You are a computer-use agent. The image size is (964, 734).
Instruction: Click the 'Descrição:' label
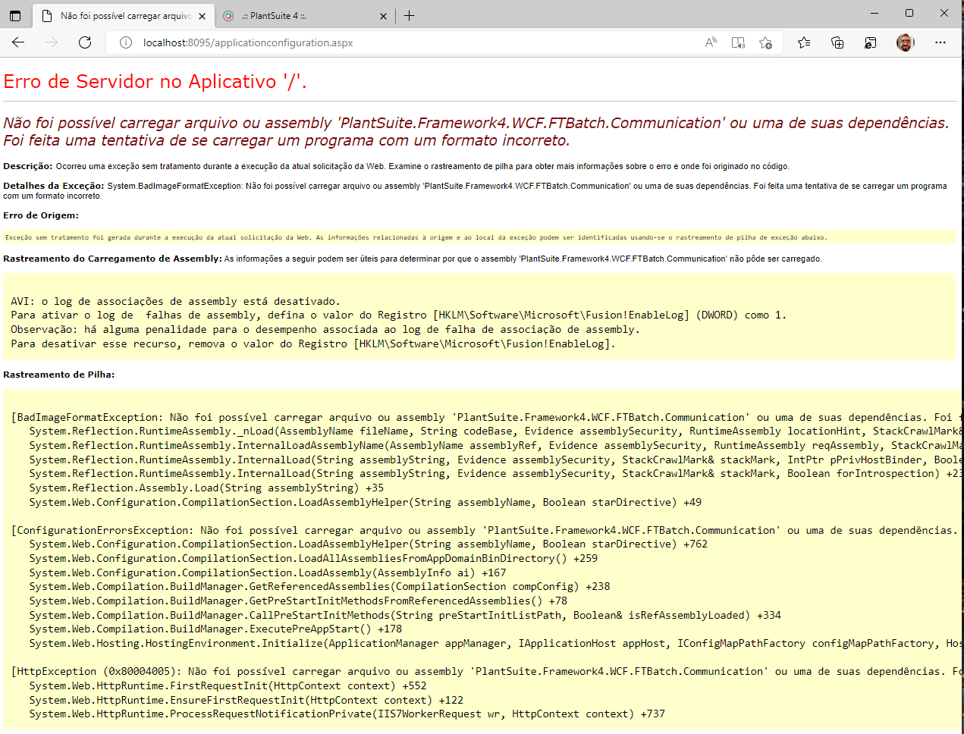(x=28, y=166)
